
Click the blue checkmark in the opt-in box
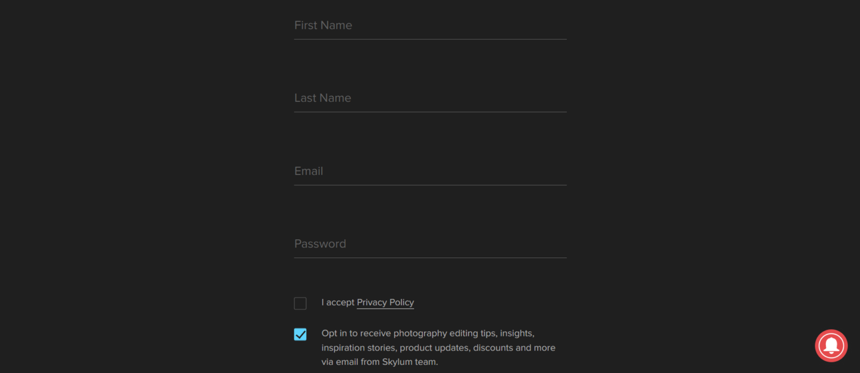click(301, 334)
